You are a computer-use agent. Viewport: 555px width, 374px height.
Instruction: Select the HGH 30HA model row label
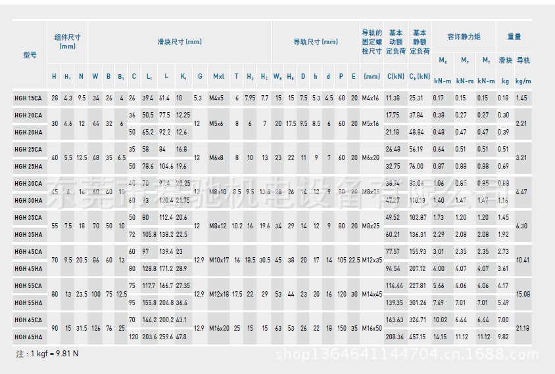[28, 200]
